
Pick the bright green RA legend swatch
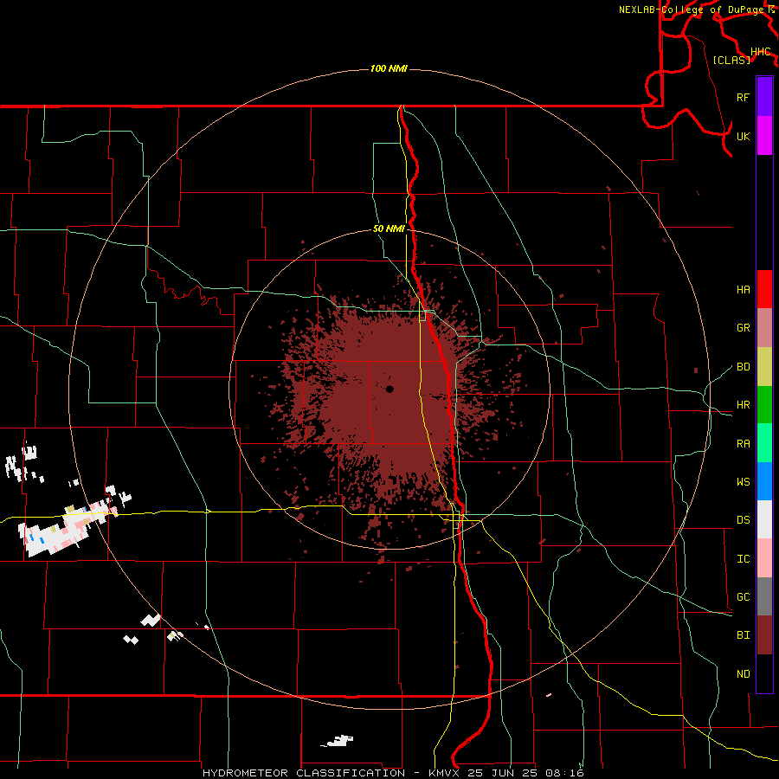pos(764,443)
